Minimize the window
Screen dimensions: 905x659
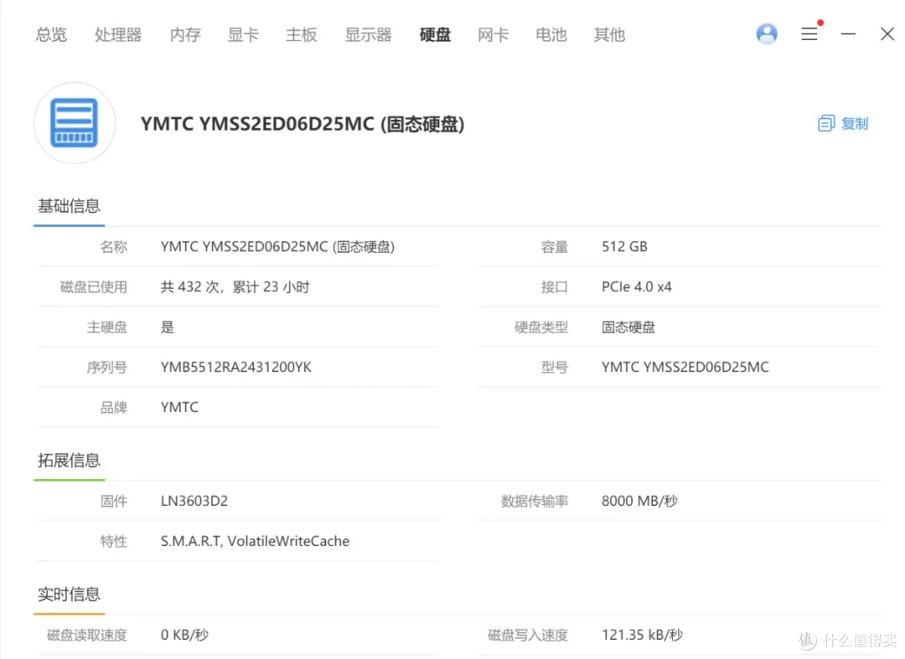(848, 34)
